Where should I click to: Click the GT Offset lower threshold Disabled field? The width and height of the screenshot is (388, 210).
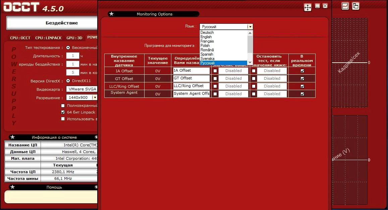tap(272, 78)
